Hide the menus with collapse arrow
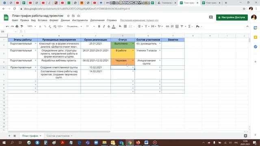The image size is (260, 146). [x=247, y=26]
